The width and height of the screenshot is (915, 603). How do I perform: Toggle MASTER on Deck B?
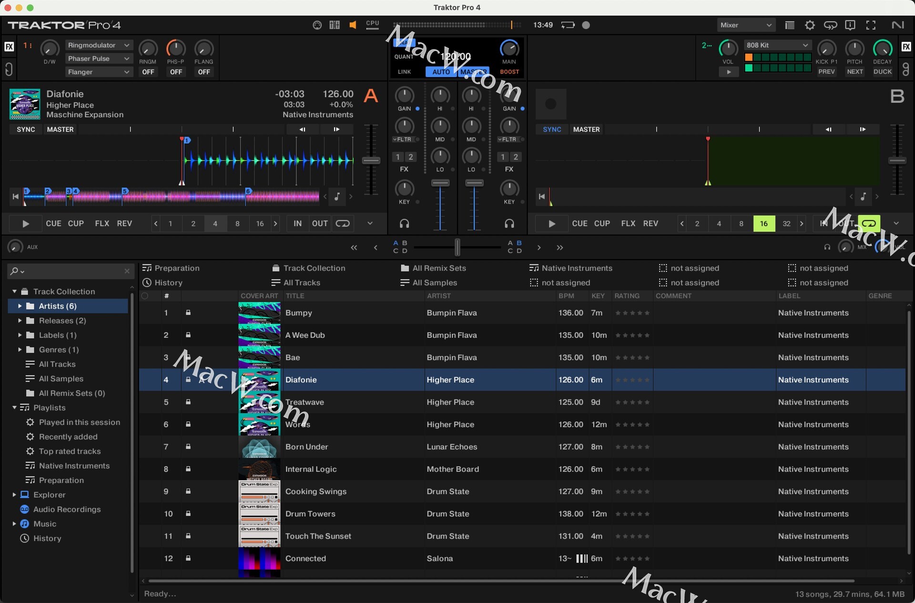(x=586, y=130)
